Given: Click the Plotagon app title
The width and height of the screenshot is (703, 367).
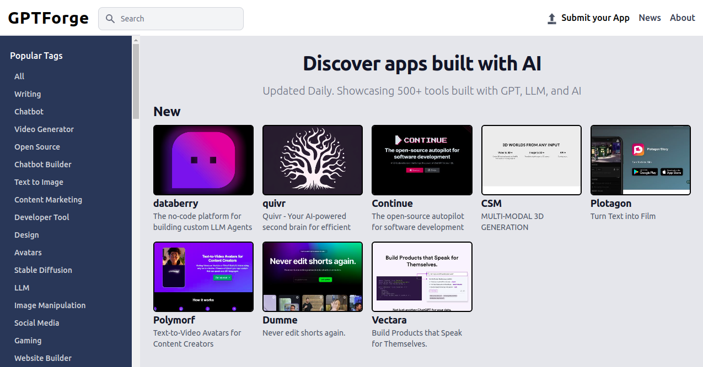Looking at the screenshot, I should (x=611, y=204).
